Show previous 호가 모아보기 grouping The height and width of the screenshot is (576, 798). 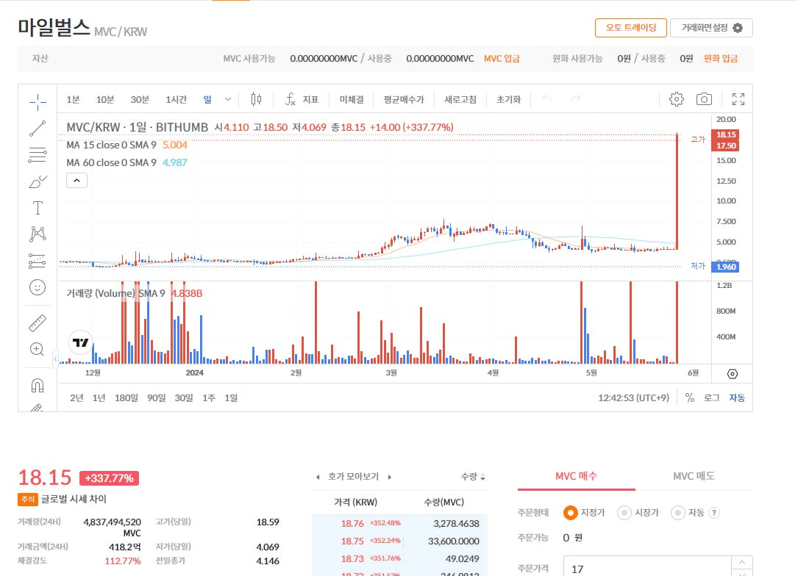pos(318,477)
